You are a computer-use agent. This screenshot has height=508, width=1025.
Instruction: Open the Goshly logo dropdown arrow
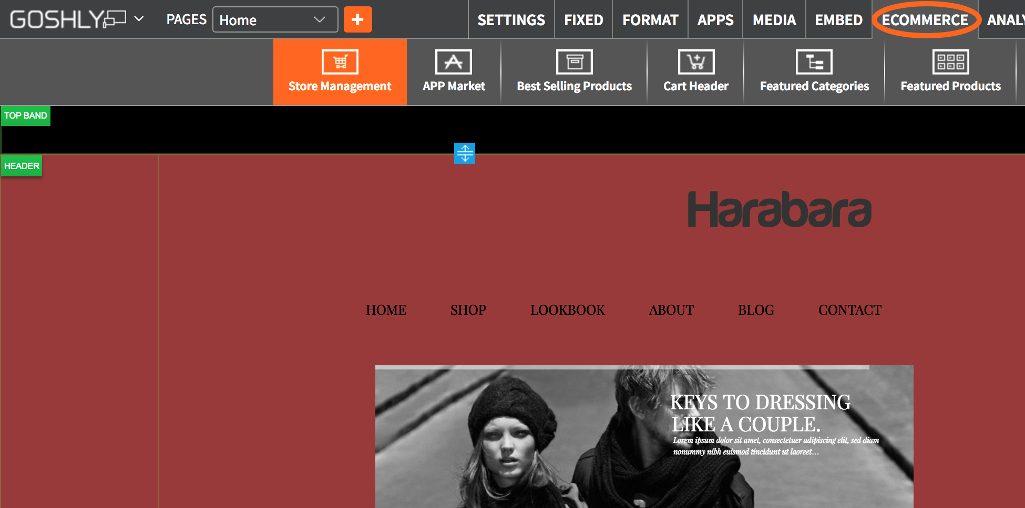tap(139, 19)
